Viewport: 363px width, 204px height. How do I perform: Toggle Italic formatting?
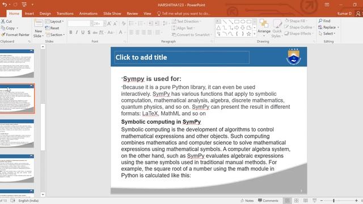point(77,32)
